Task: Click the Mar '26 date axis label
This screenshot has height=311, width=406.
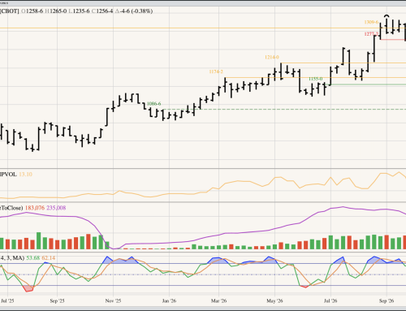Action: click(218, 301)
